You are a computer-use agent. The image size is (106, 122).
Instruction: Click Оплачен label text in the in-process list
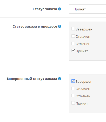pyautogui.click(x=83, y=37)
